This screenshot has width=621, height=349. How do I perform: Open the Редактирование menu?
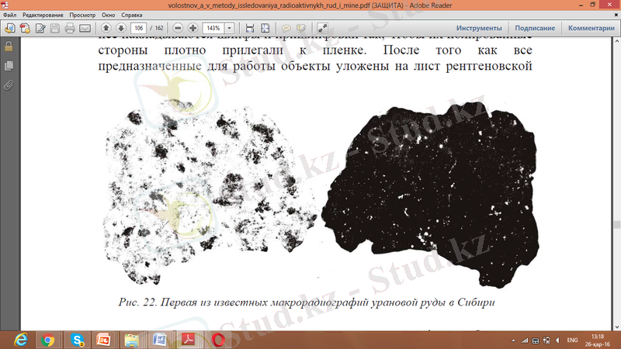coord(43,15)
